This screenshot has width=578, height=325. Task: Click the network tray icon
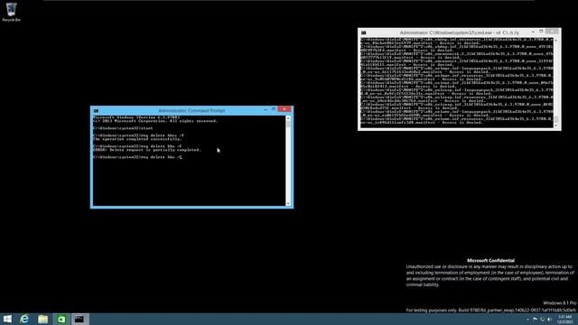(542, 319)
